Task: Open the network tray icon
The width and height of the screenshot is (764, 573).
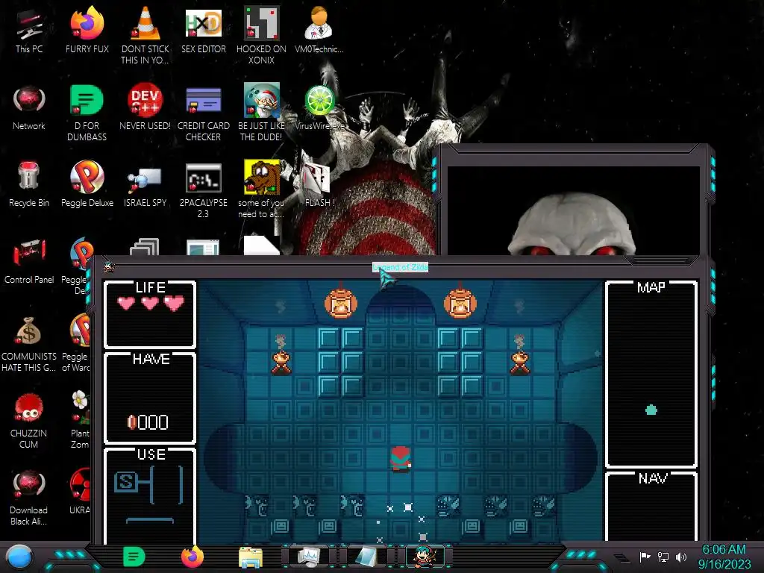Action: point(663,557)
